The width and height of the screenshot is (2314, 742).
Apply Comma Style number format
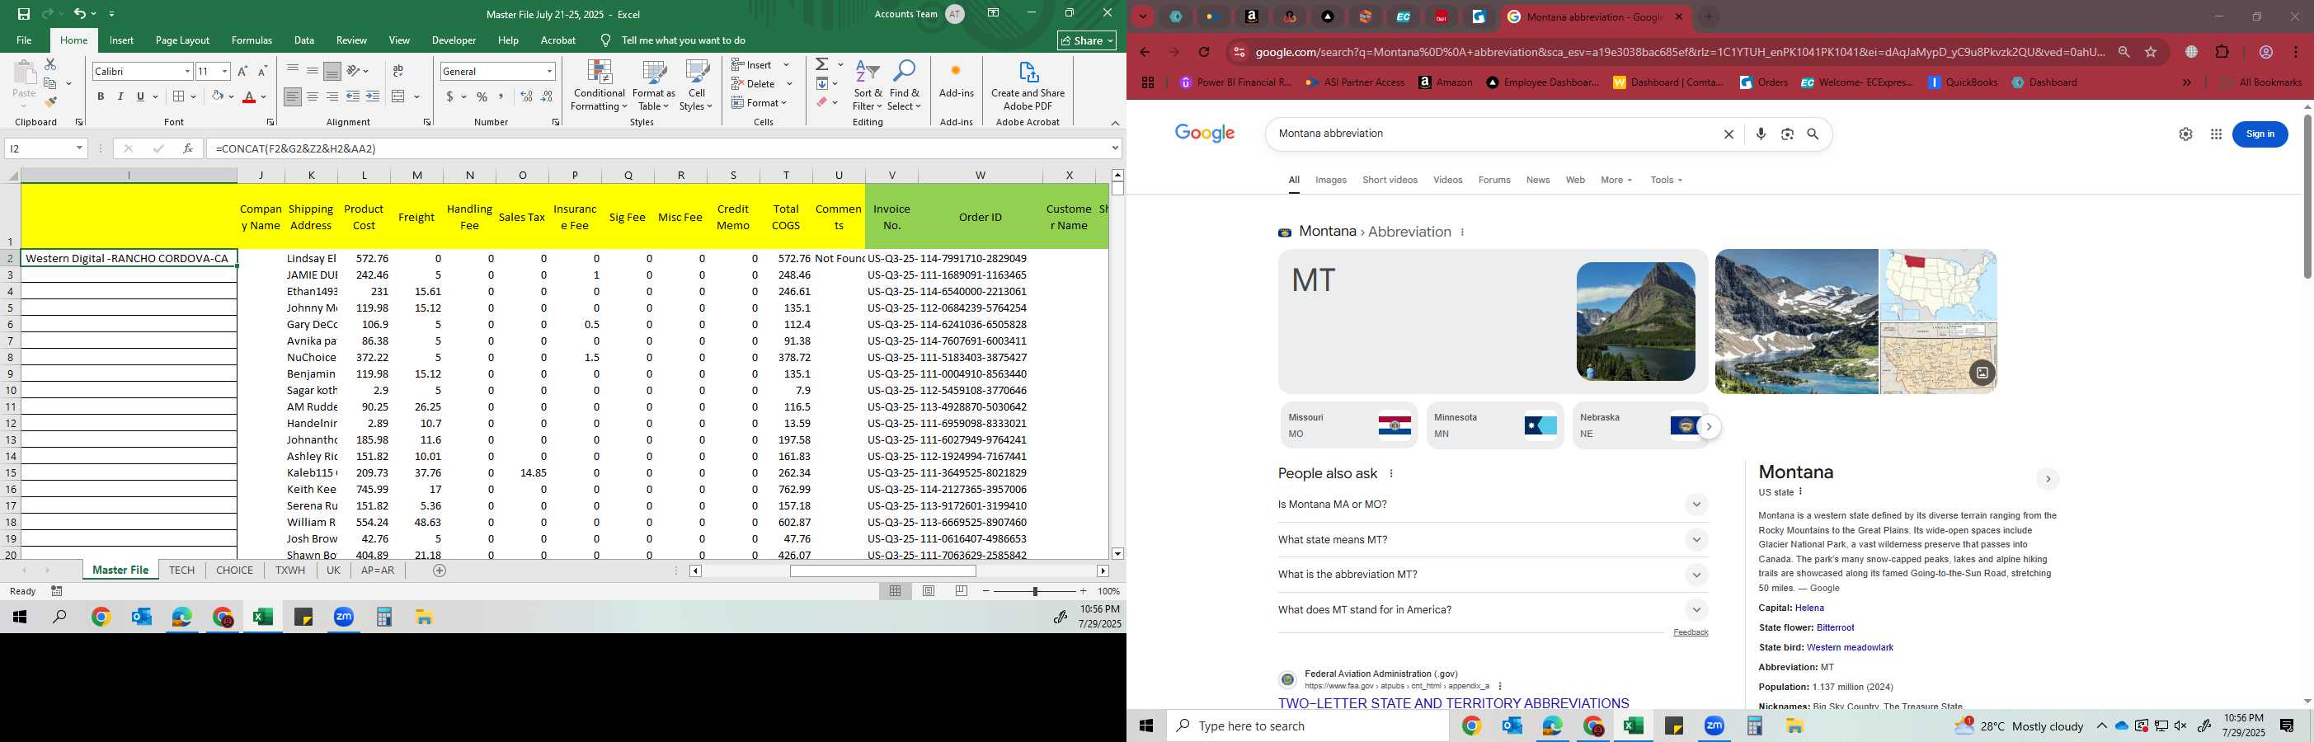[x=501, y=96]
